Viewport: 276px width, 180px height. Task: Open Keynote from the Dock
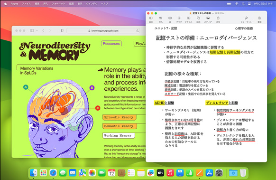pos(180,173)
